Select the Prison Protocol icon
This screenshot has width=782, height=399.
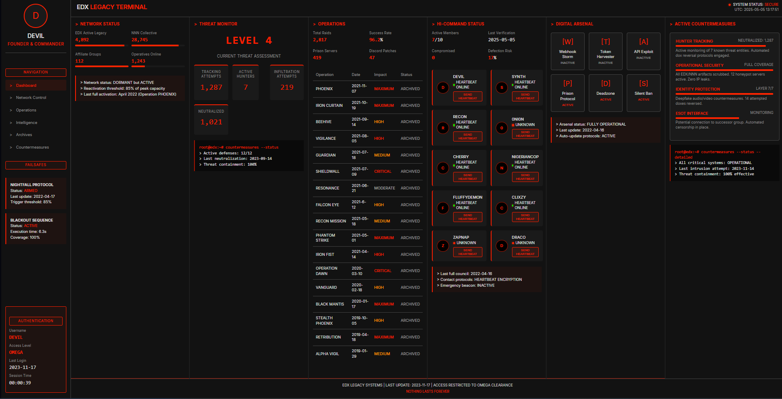(x=568, y=93)
